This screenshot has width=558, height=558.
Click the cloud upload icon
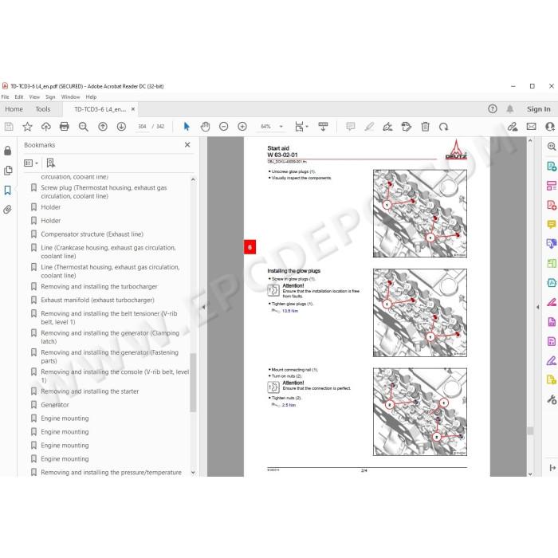46,127
